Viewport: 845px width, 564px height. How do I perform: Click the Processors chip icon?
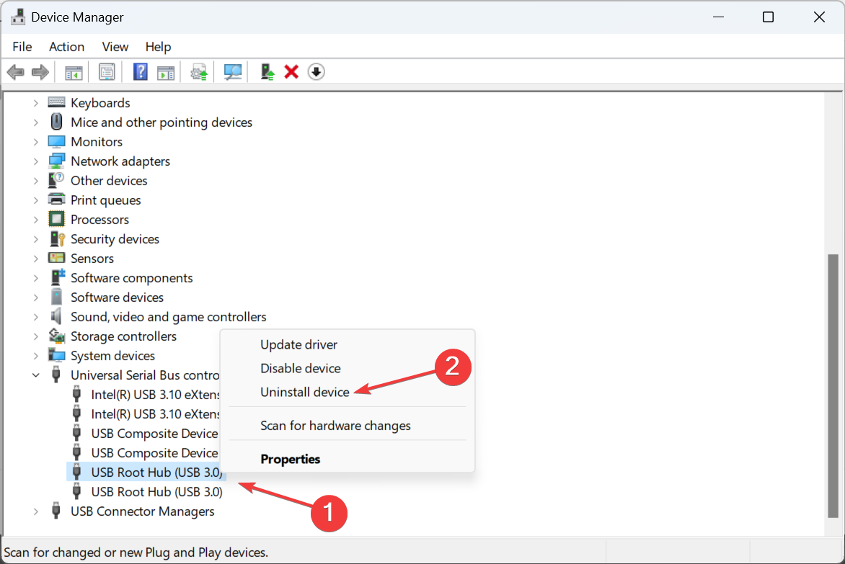pos(56,219)
